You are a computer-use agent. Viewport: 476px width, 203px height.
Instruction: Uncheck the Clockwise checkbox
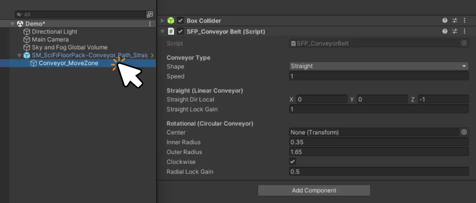pos(292,162)
